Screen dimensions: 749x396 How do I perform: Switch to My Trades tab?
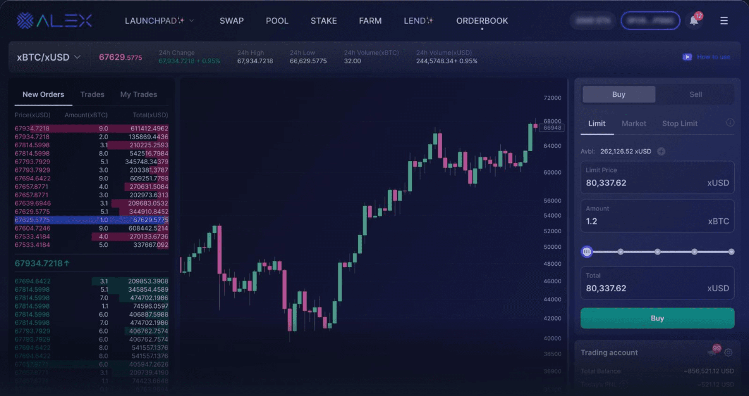click(139, 94)
